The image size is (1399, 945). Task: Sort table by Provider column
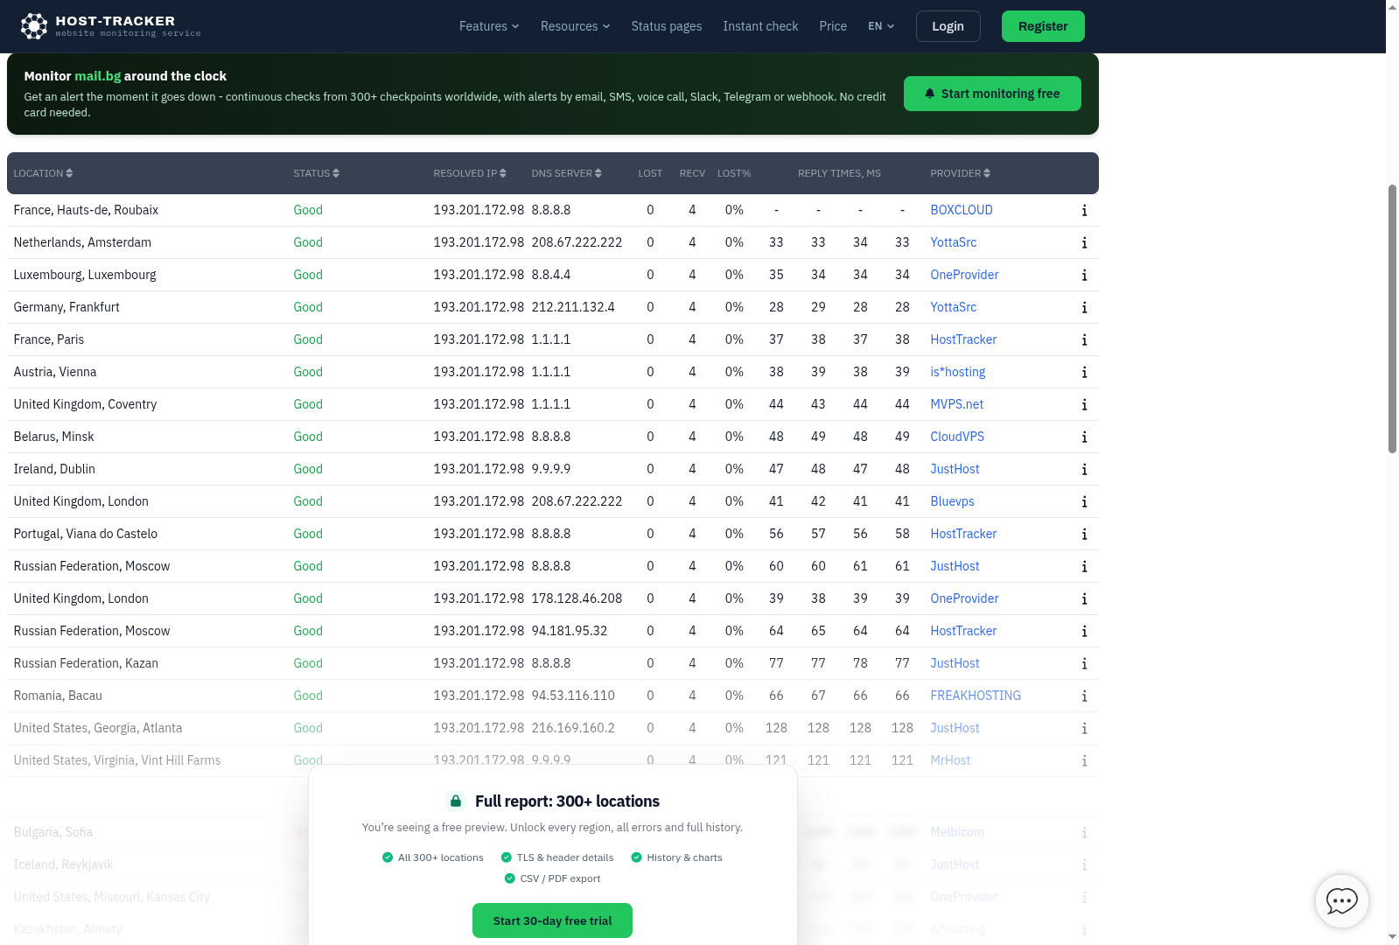[960, 173]
